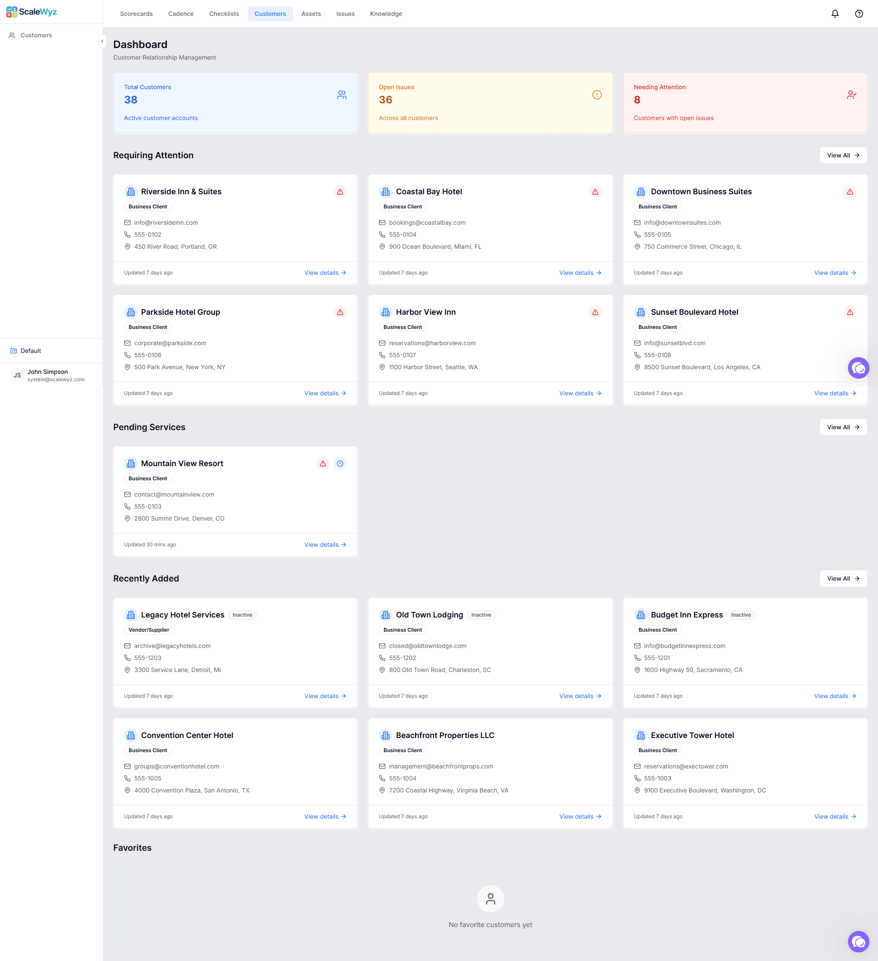Viewport: 878px width, 961px height.
Task: Open View details for Mountain View Resort
Action: point(325,544)
